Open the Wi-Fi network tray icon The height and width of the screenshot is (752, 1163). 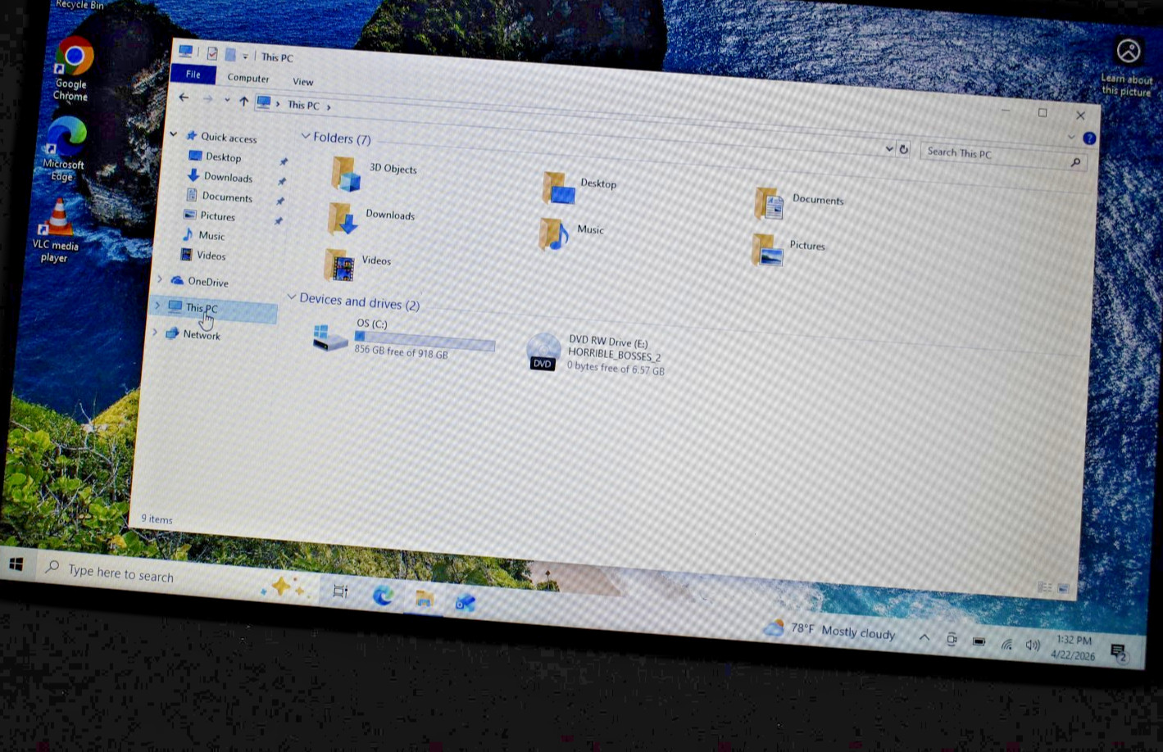(x=1006, y=644)
